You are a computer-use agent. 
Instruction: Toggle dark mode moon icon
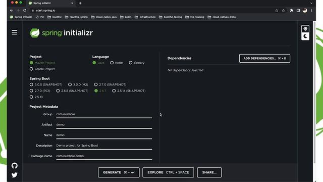coord(305,36)
